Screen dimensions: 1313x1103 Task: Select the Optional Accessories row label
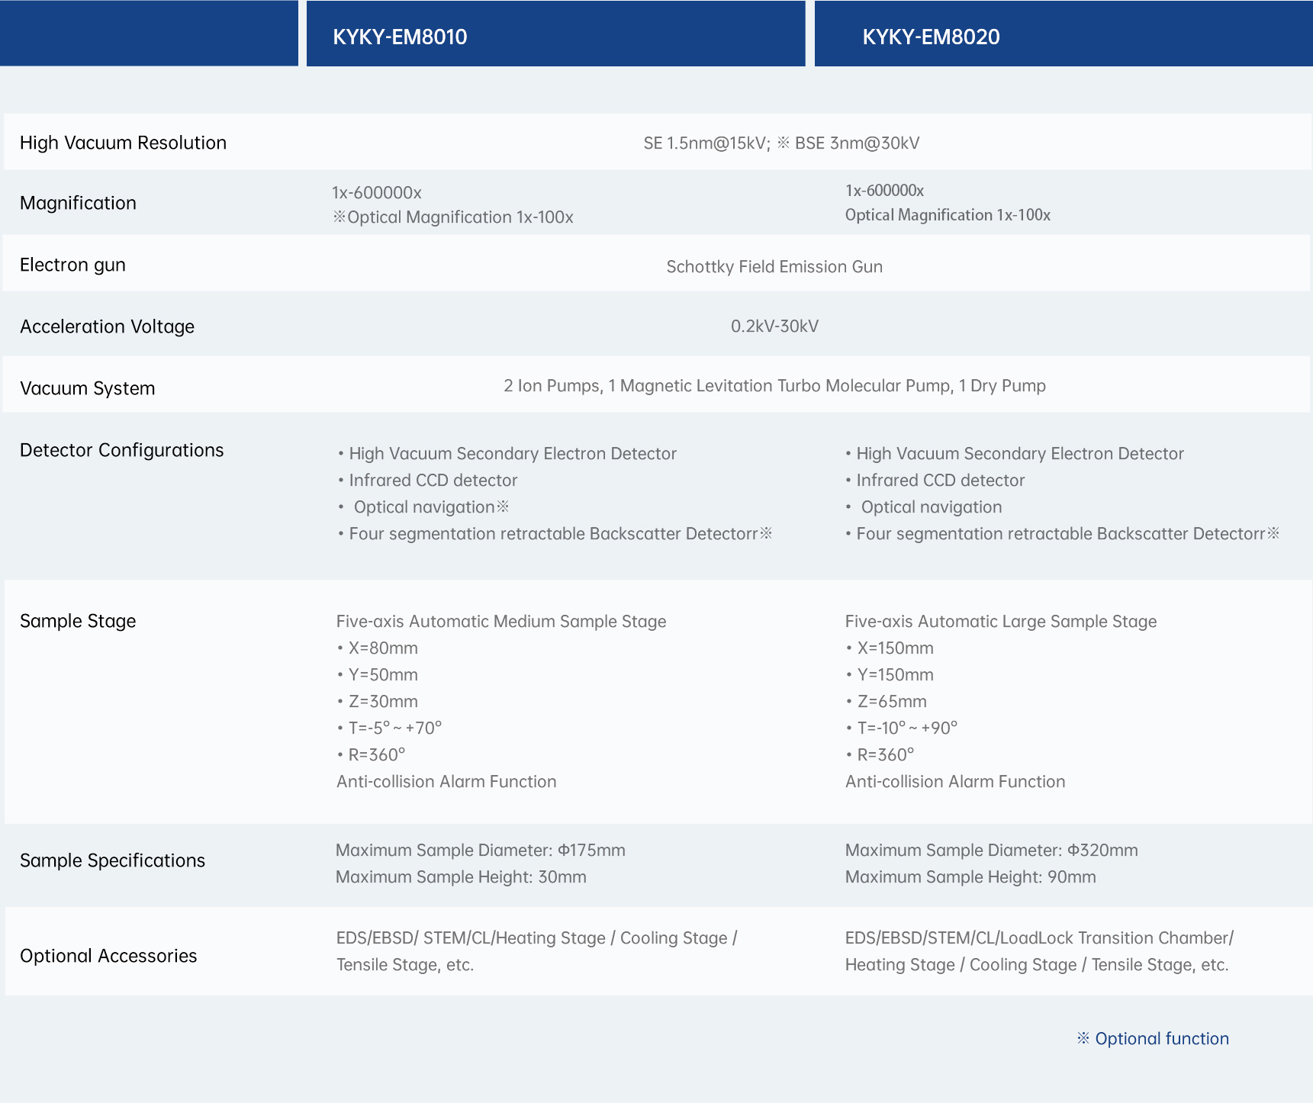108,956
